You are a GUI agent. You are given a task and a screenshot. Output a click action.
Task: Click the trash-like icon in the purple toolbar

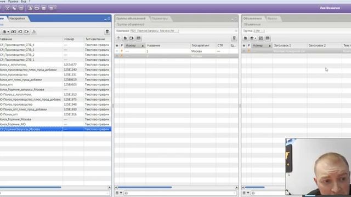click(44, 8)
